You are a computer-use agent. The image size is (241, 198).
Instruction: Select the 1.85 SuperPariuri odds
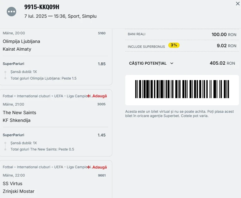(102, 64)
